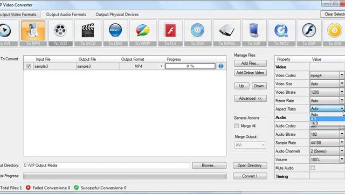Screen dimensions: 345x194
Task: Choose 4:3 in Aspect Ratio list
Action: (327, 119)
